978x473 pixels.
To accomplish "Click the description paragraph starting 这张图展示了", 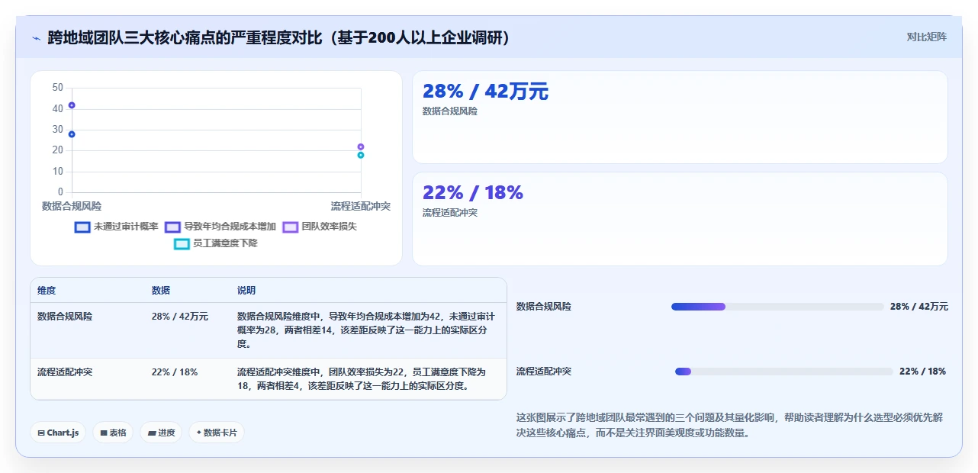I will click(x=730, y=425).
